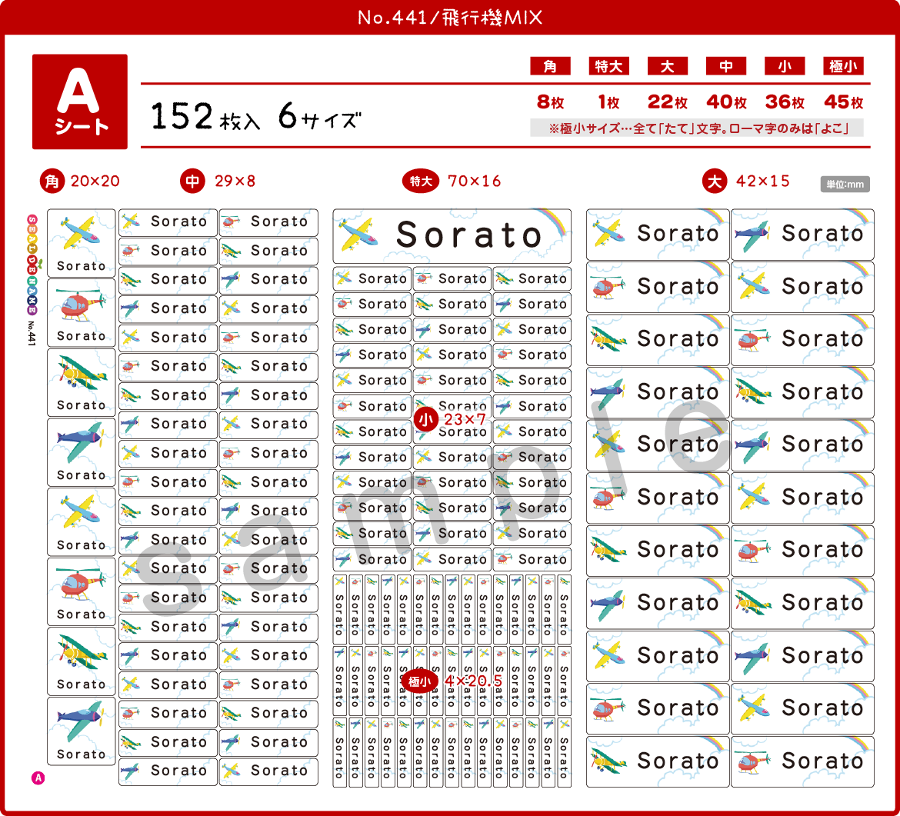Click the red 小 circle beside 23×7

click(x=426, y=419)
